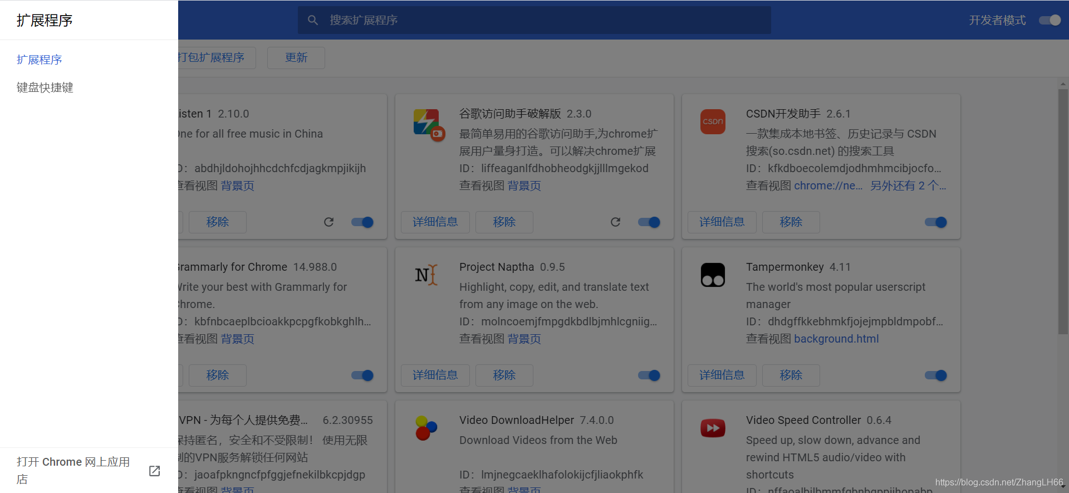Click the 谷歌访问助手破解版 extension icon
The image size is (1069, 493).
tap(429, 124)
